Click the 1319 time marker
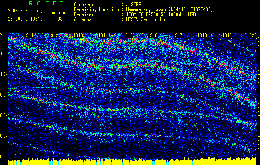This screenshot has height=165, width=260. click(227, 35)
